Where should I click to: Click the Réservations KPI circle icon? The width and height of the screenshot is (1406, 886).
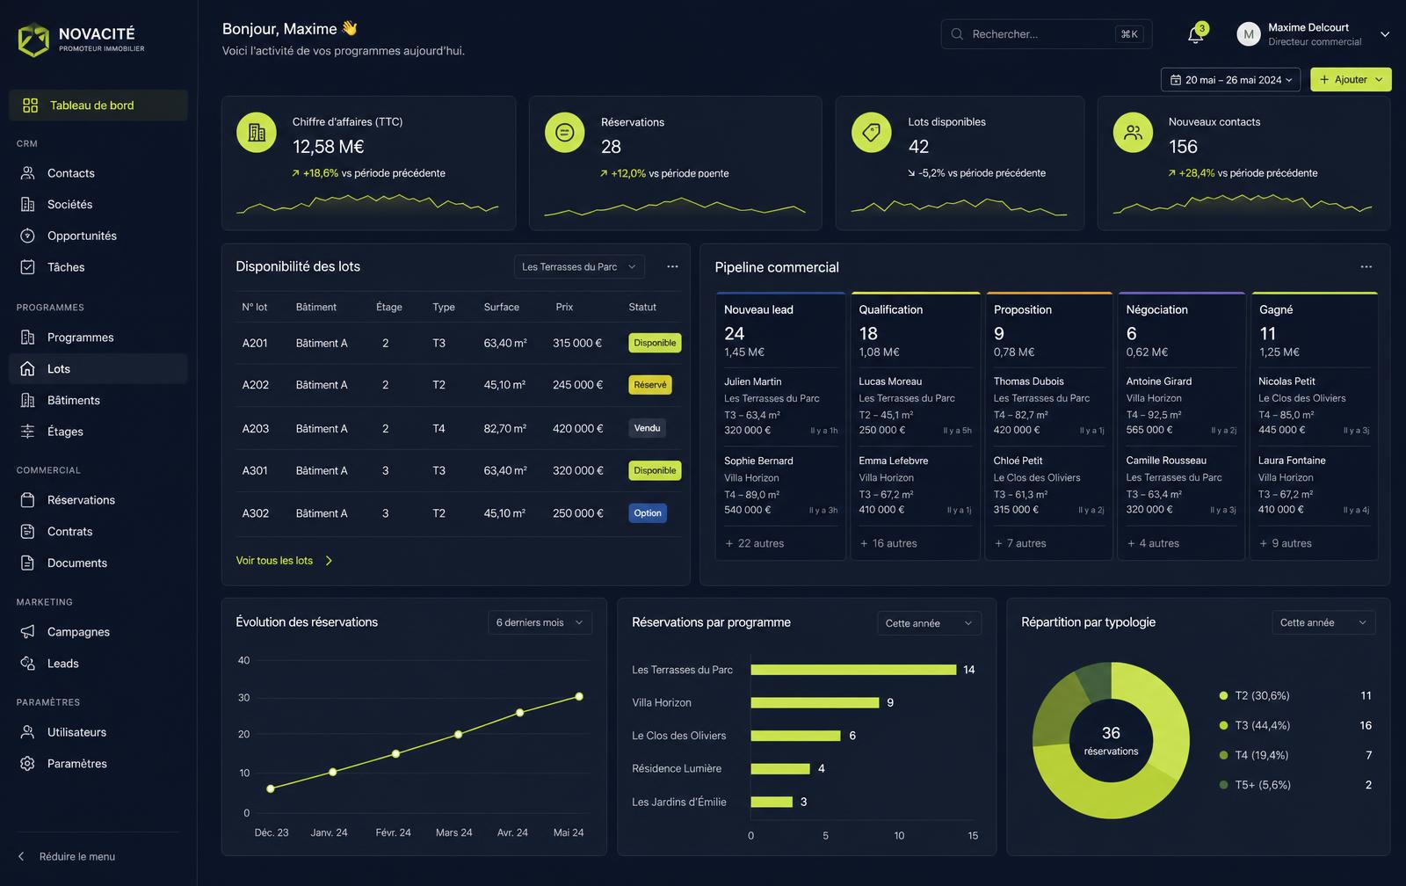coord(564,133)
